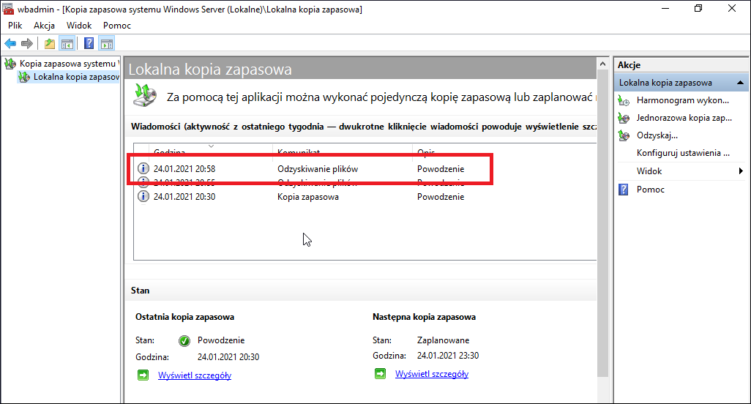
Task: Click the Back arrow toolbar icon
Action: (10, 44)
